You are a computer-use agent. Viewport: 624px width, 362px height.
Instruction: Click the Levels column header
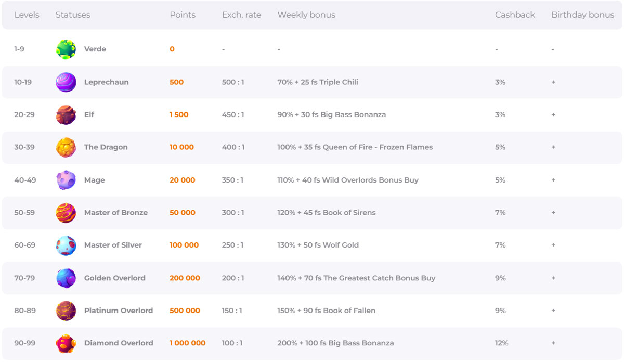coord(27,15)
